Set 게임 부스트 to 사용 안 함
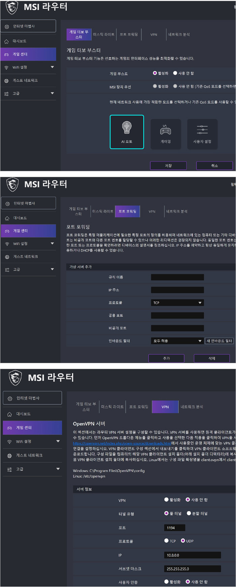236x588 pixels. click(x=175, y=73)
